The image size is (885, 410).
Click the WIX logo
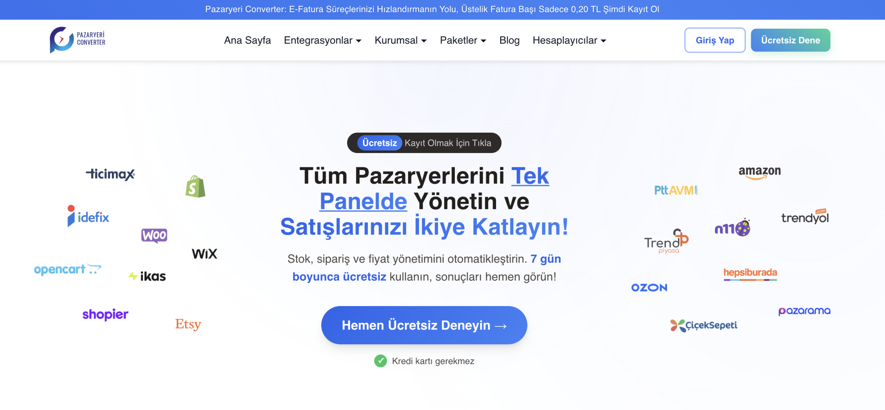tap(205, 254)
